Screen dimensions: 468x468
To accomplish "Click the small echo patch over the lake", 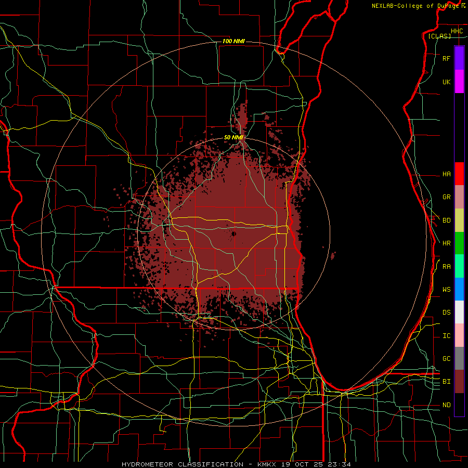I will click(333, 255).
